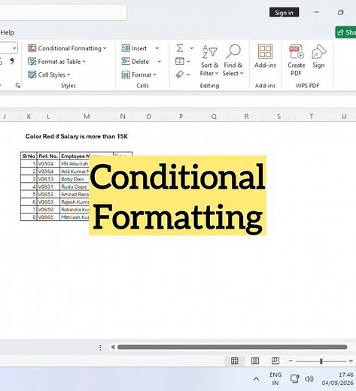Open the volume tray icon
This screenshot has height=391, width=356.
(309, 378)
